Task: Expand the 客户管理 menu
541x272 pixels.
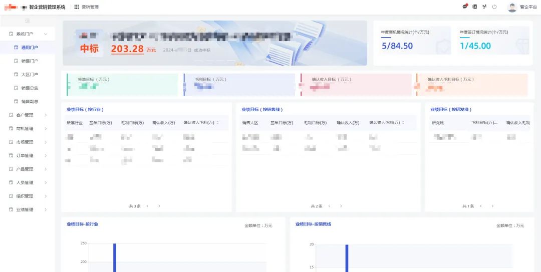Action: tap(28, 115)
